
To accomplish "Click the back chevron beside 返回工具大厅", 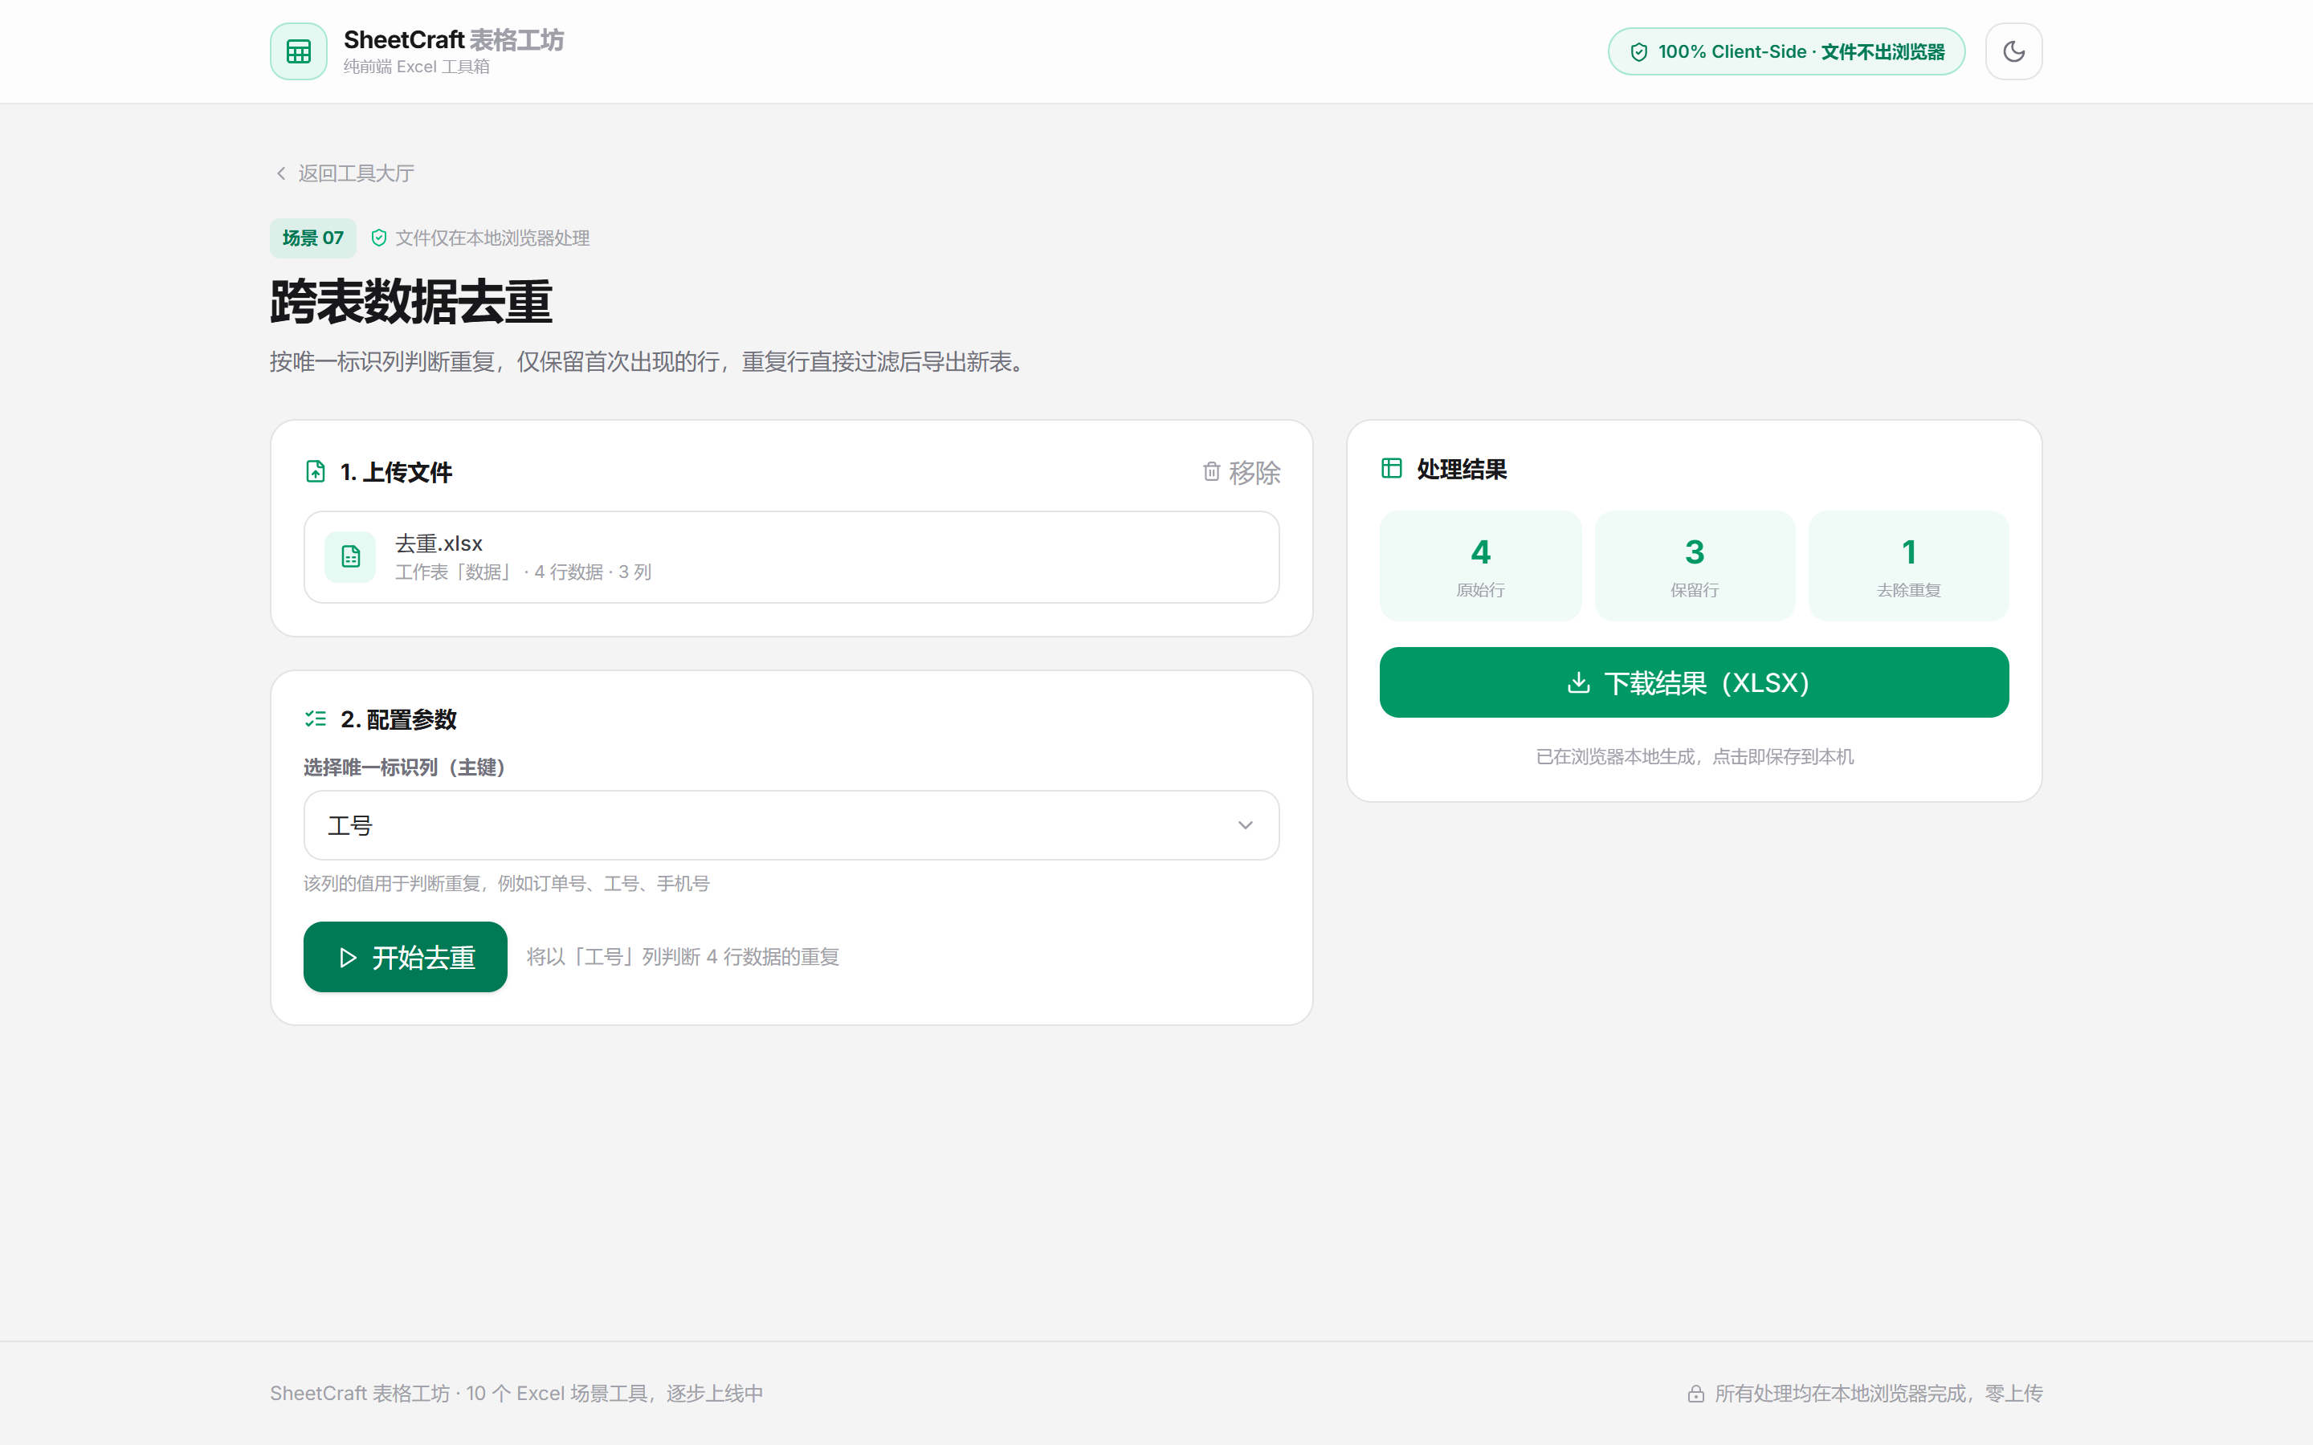I will [281, 173].
